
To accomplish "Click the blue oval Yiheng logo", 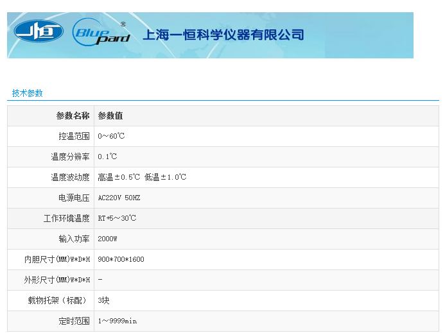I will pos(39,31).
